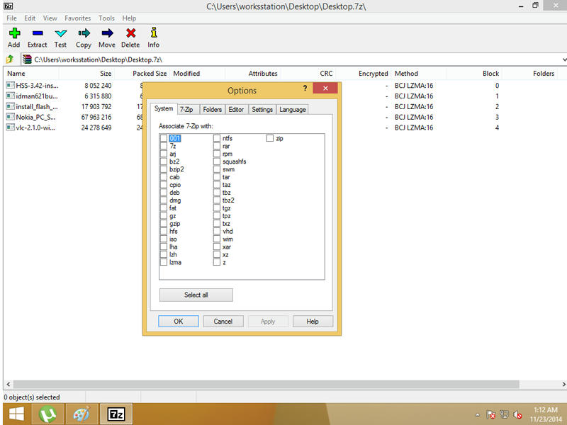
Task: Sort by the CRC column header
Action: point(308,74)
